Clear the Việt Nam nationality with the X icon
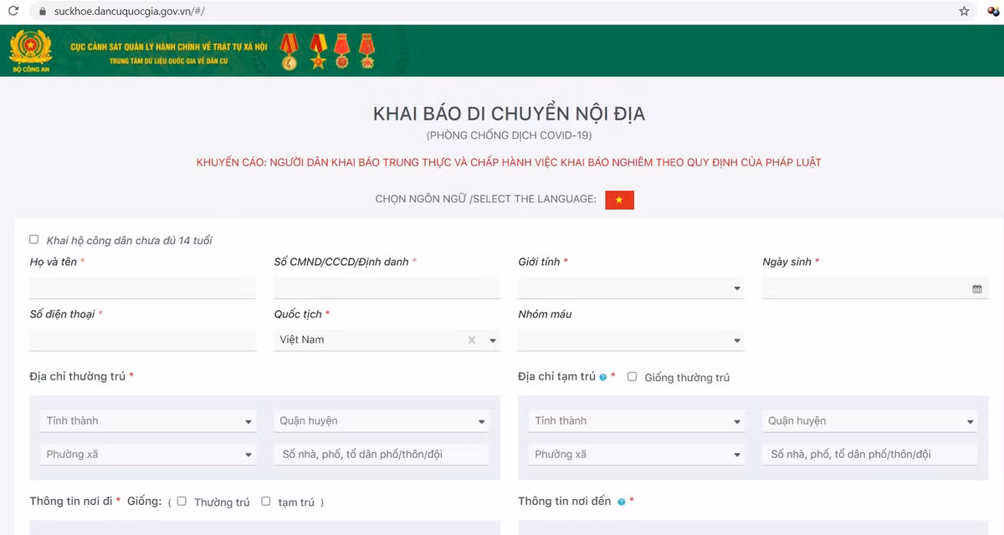 pyautogui.click(x=470, y=339)
